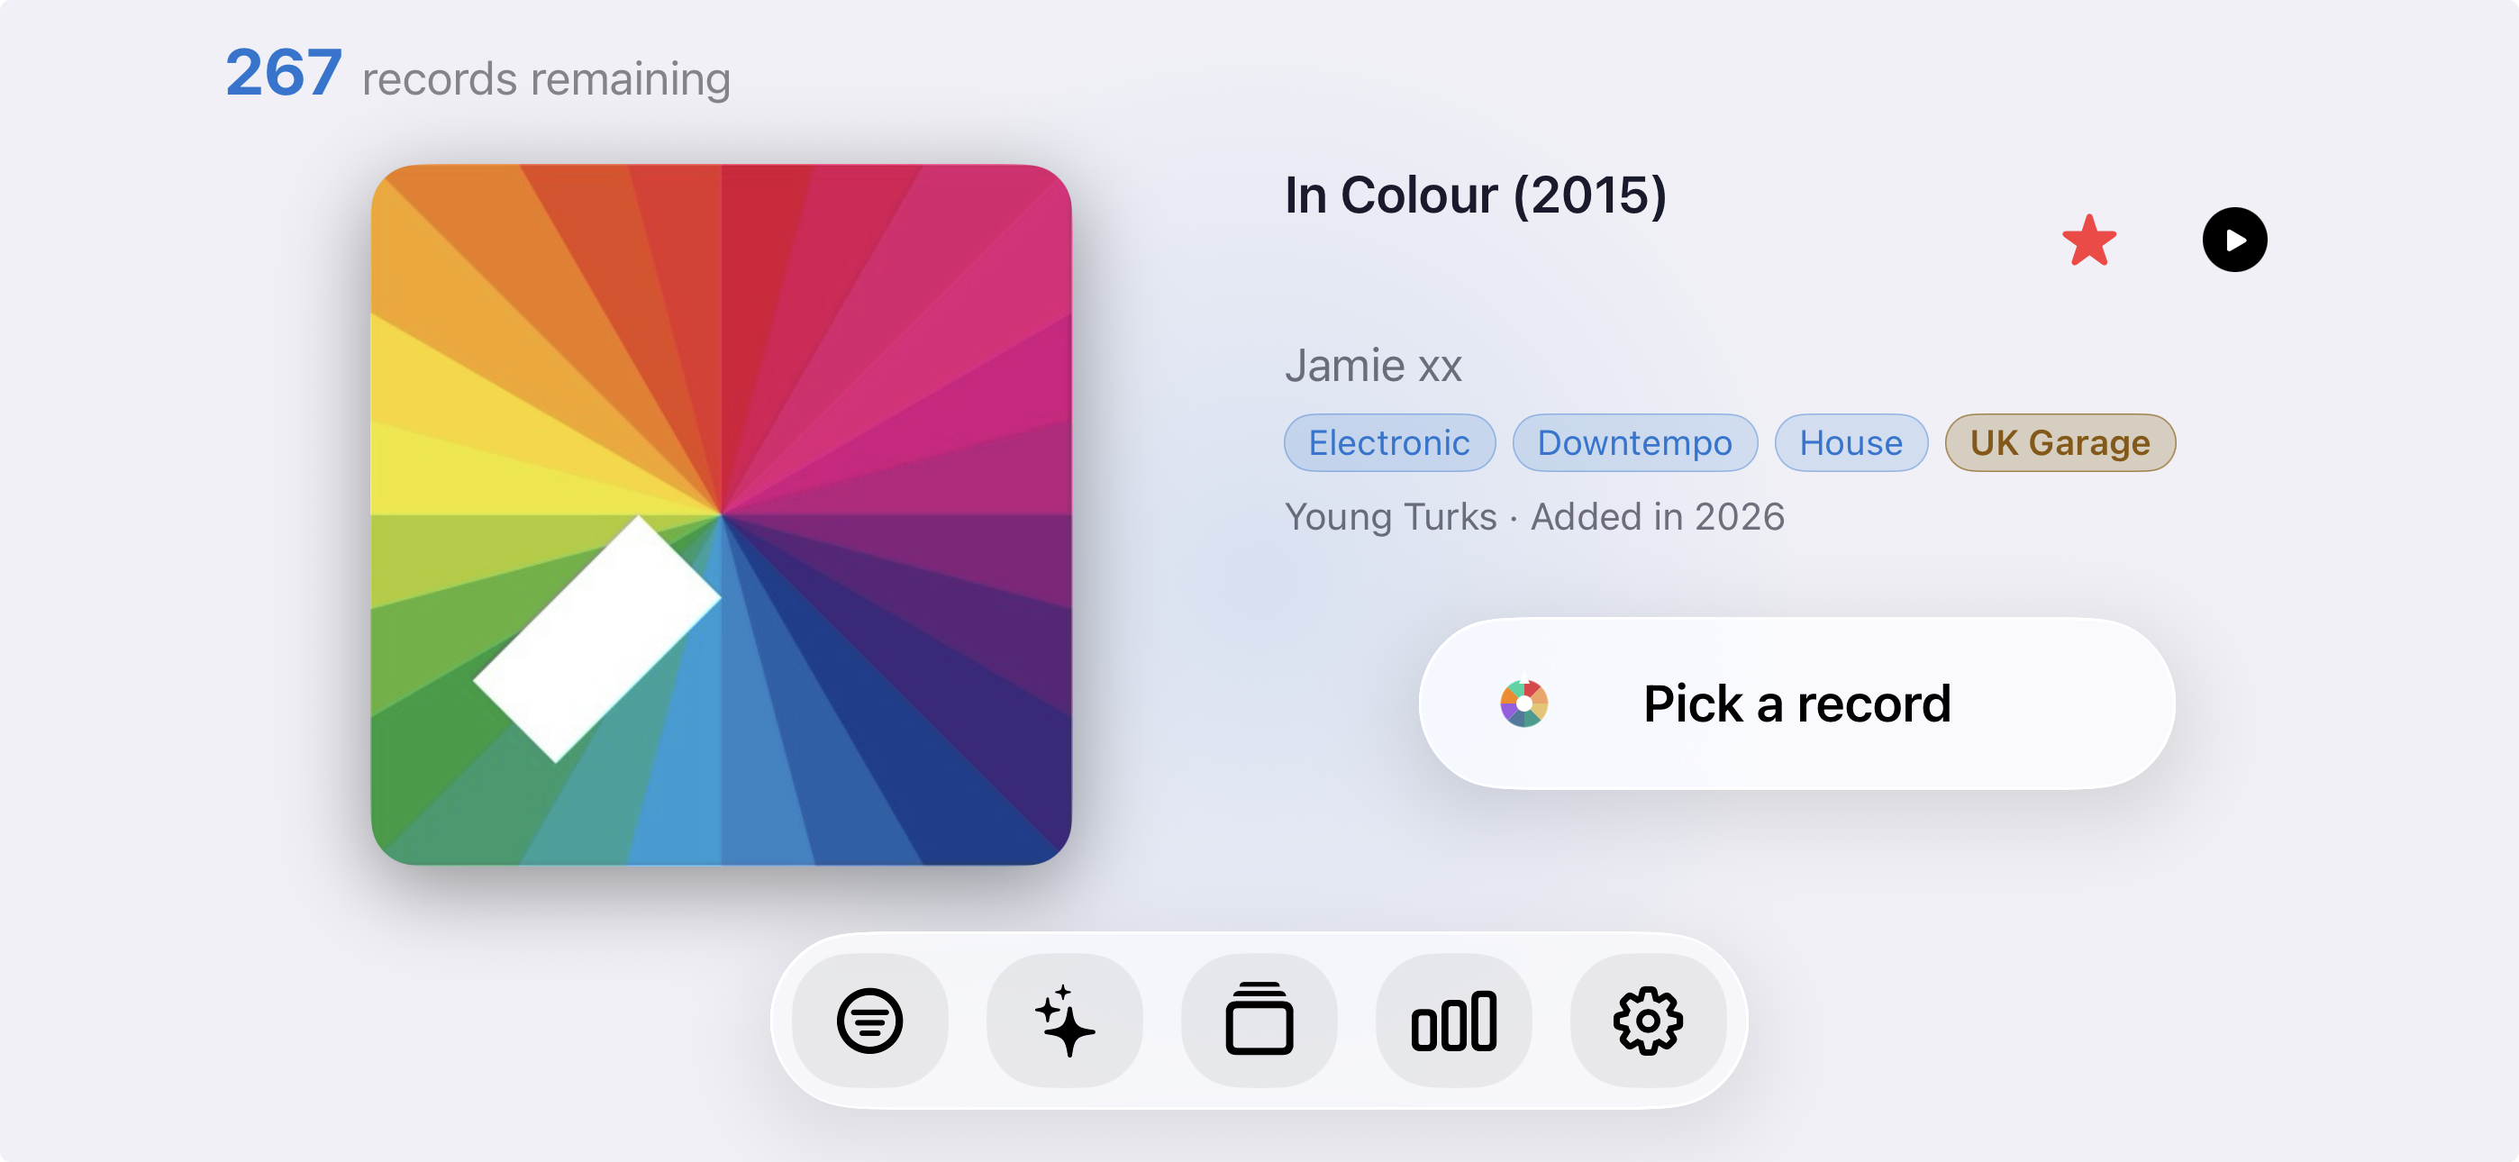This screenshot has width=2519, height=1162.
Task: Select the House genre tag
Action: (x=1851, y=443)
